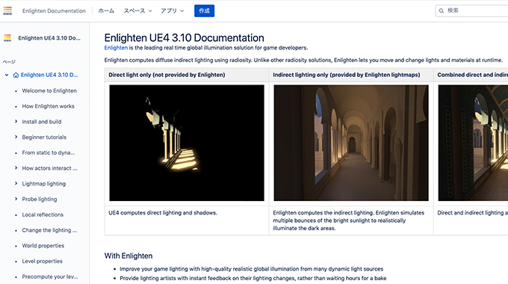The height and width of the screenshot is (284, 508).
Task: Click bullet about Provide lighting artists instant feedback
Action: (x=253, y=278)
